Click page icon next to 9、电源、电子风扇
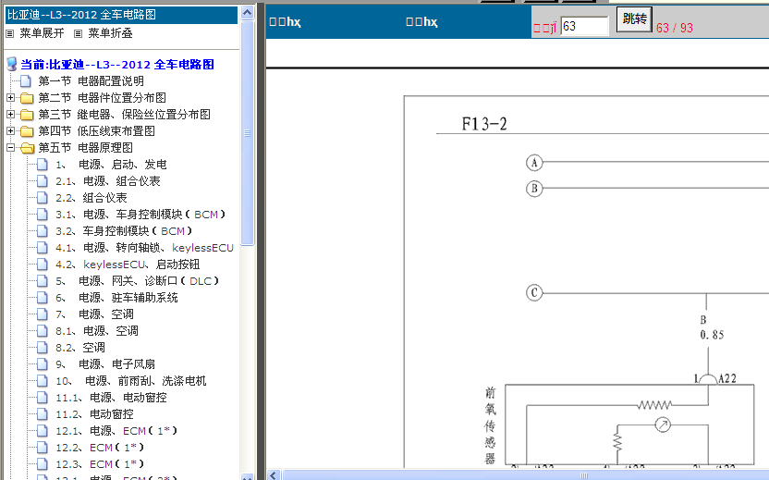Screen dimensions: 769x480 click(43, 364)
